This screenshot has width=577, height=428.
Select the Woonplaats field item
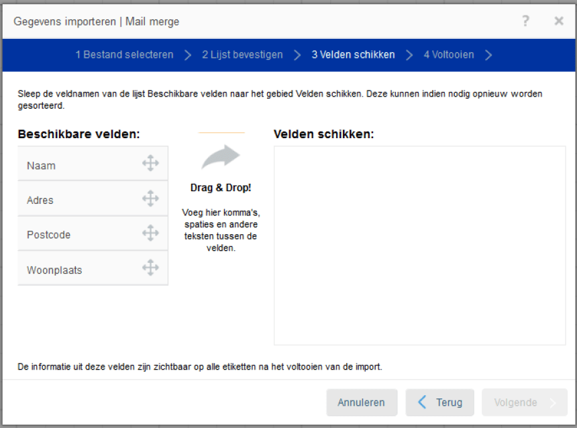pos(93,268)
